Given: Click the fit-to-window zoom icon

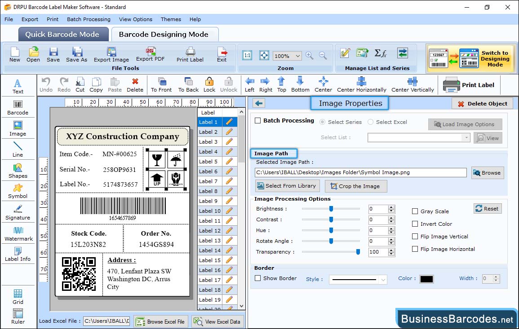Looking at the screenshot, I should 264,55.
